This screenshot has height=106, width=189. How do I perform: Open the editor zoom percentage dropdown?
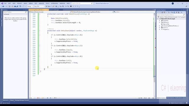coord(32,98)
